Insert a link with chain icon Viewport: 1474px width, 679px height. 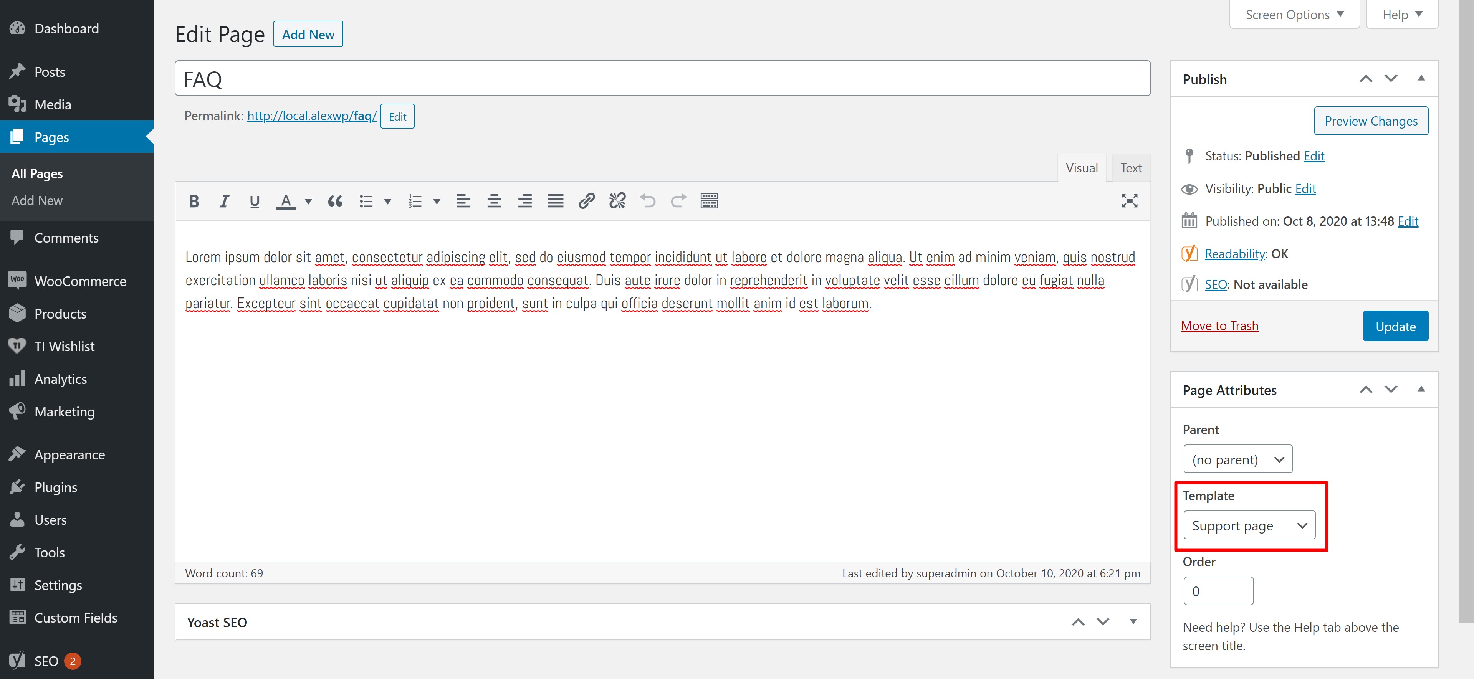[587, 201]
